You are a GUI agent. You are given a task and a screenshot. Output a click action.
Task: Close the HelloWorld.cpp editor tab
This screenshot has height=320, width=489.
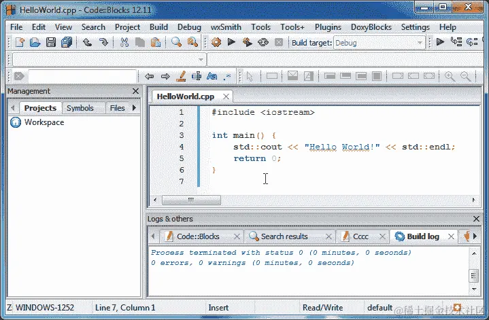[226, 96]
